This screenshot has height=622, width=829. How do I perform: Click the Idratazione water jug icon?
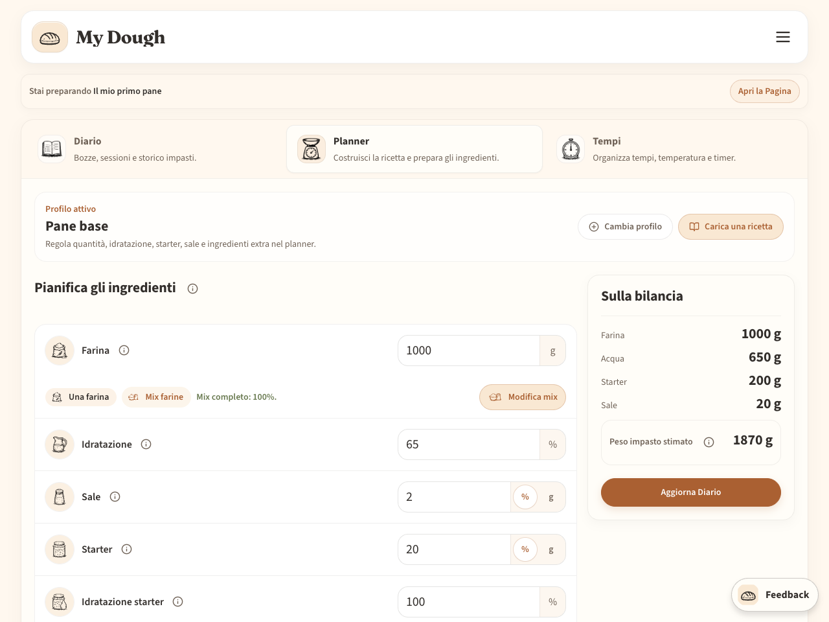point(60,444)
